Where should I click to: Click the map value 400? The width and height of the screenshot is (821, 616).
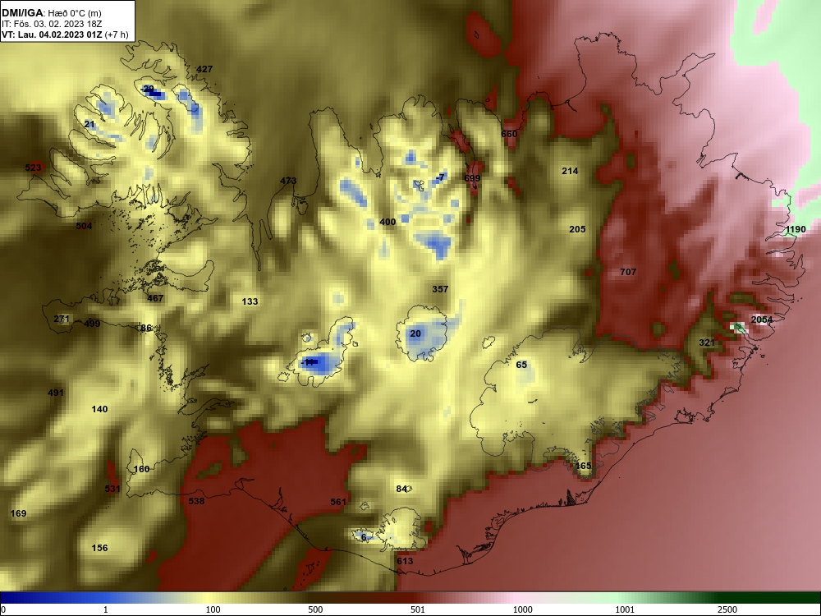coord(388,222)
